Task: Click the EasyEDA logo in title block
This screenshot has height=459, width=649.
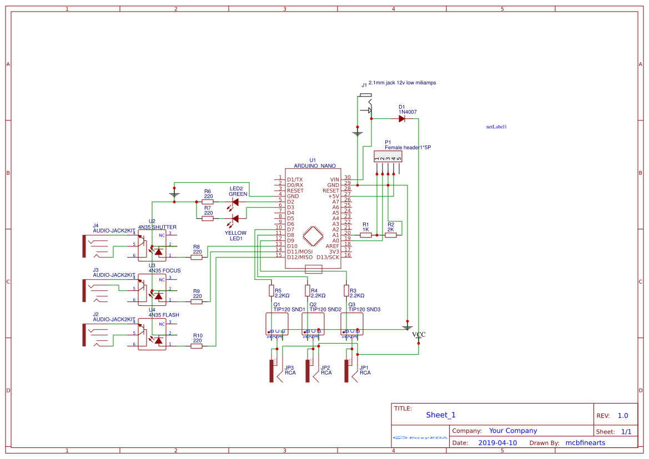Action: pyautogui.click(x=419, y=438)
